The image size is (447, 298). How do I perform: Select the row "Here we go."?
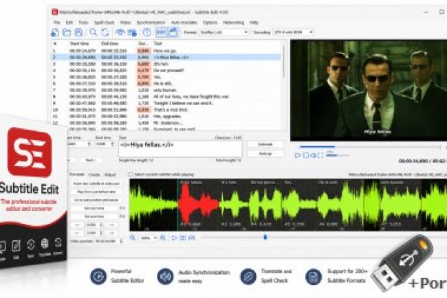(x=166, y=51)
